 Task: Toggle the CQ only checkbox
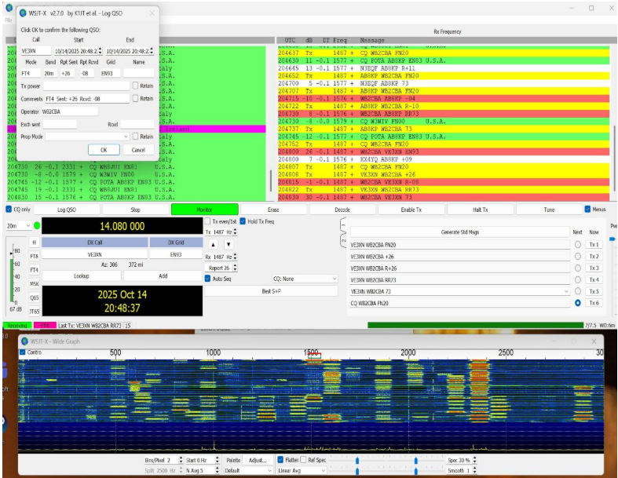coord(9,210)
